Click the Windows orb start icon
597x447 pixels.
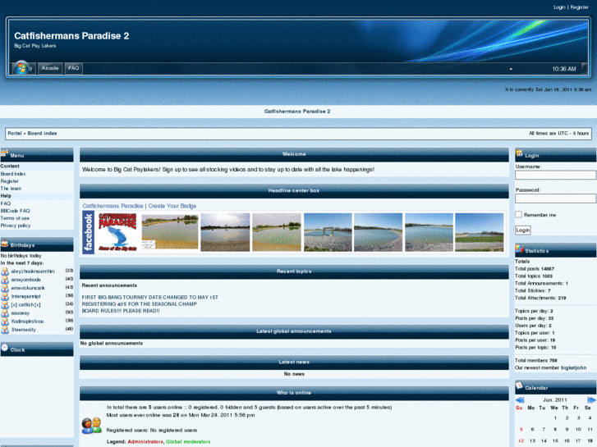(21, 68)
